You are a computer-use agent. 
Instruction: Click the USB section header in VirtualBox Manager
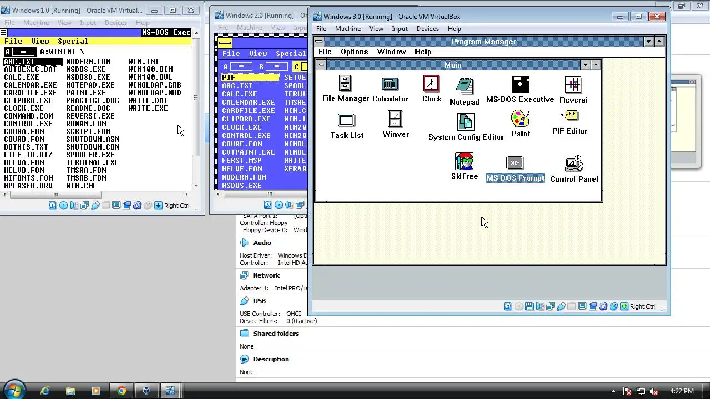pyautogui.click(x=259, y=301)
